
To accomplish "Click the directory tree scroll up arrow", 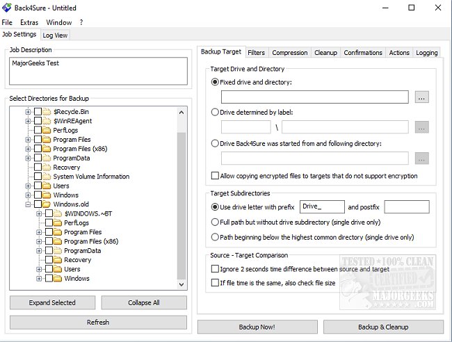I will (181, 113).
